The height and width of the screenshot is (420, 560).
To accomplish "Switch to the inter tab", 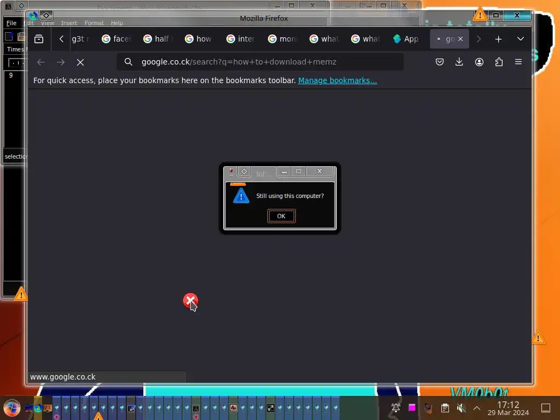I will click(x=241, y=39).
